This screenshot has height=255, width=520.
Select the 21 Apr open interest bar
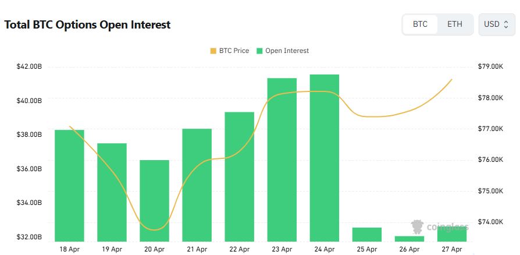point(197,185)
